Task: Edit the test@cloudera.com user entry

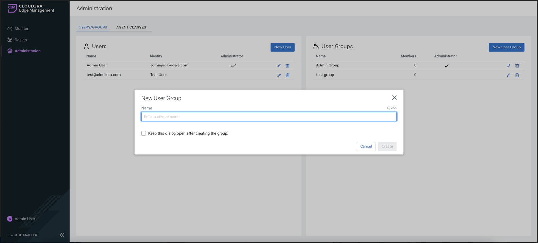Action: click(279, 75)
